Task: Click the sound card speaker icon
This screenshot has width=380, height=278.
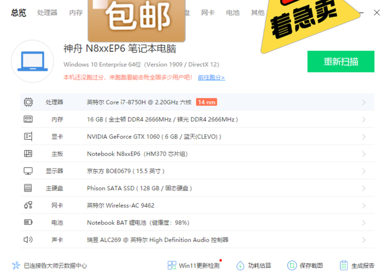Action: [28, 240]
